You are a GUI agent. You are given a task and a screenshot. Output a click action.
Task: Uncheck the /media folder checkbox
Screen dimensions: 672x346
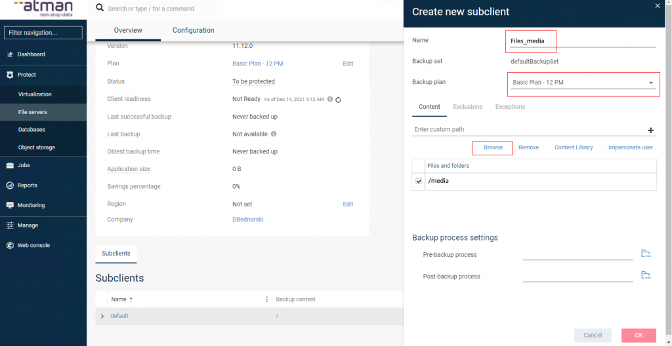pyautogui.click(x=419, y=182)
